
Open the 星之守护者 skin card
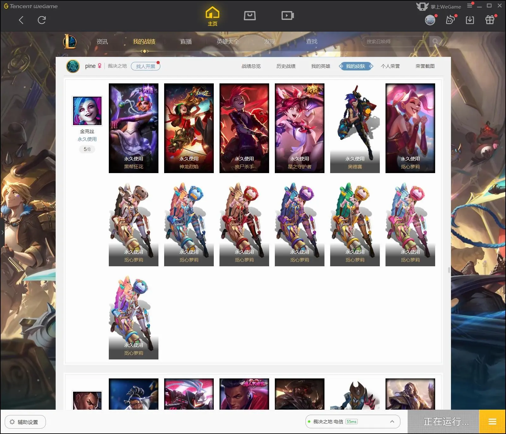[299, 128]
